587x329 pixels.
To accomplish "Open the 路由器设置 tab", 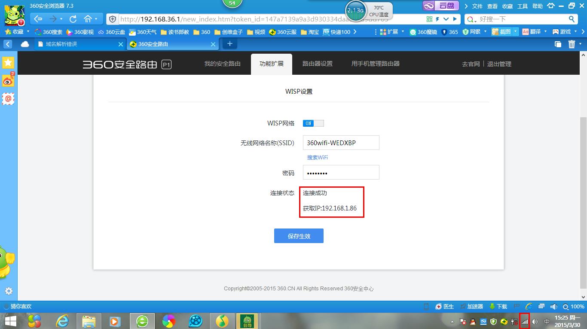I will click(x=318, y=64).
